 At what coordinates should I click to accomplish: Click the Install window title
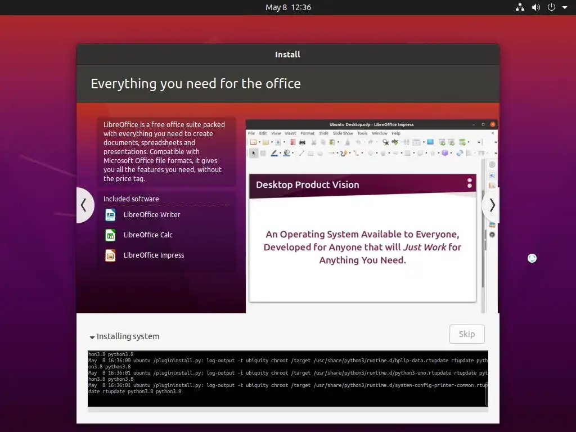(287, 55)
